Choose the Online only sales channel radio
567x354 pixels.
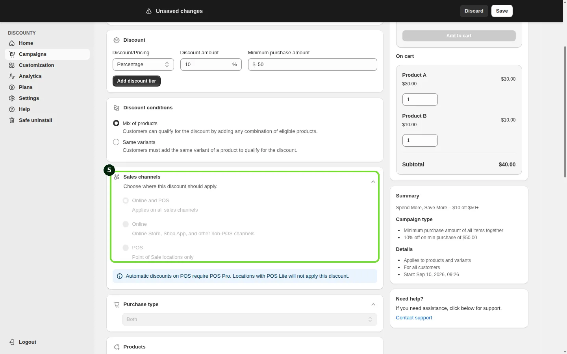click(x=126, y=224)
